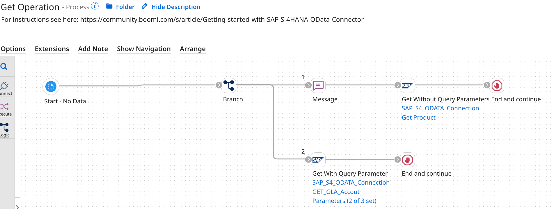Select the Get Without Query Parameters SAP shape
554x209 pixels.
pyautogui.click(x=407, y=85)
